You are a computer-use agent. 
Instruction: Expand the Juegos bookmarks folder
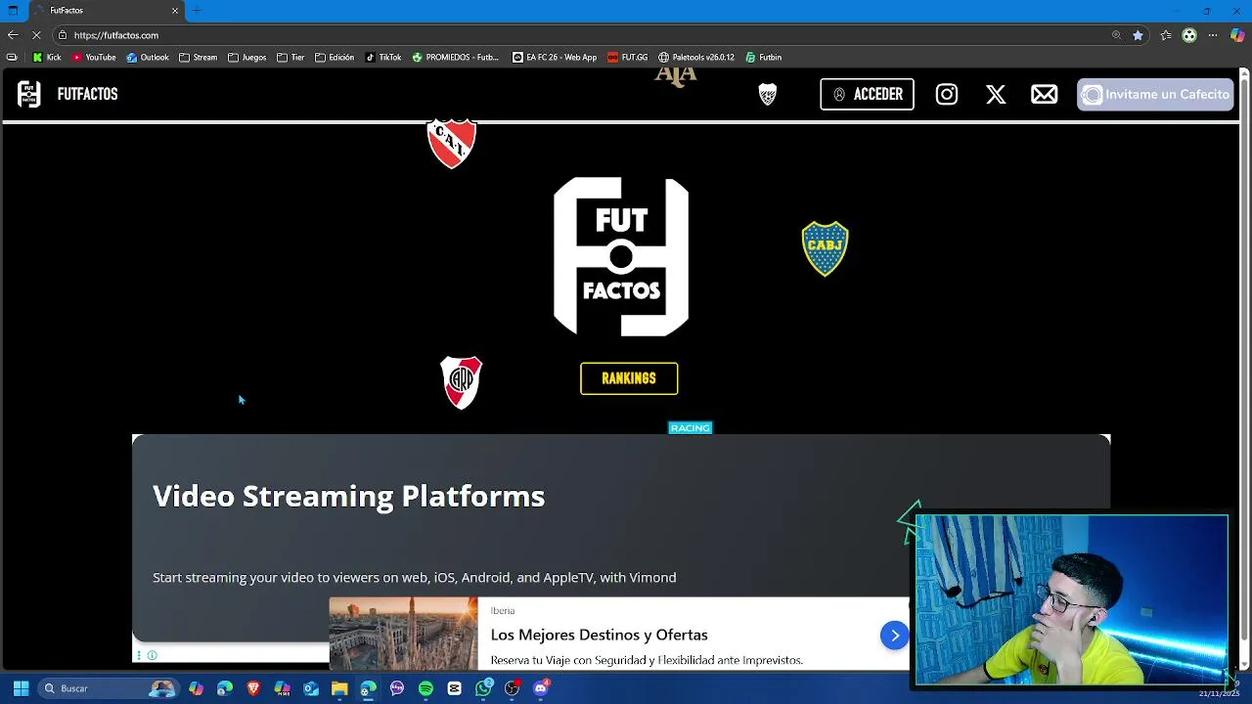(x=246, y=57)
